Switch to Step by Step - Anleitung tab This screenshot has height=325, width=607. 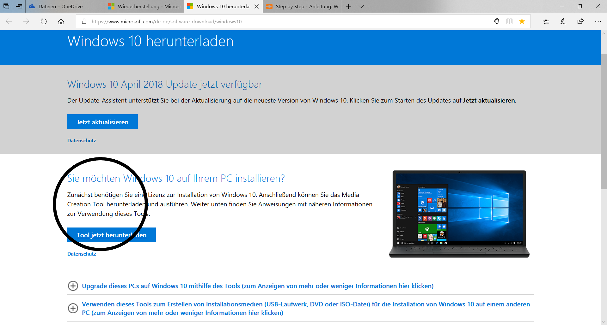[303, 6]
